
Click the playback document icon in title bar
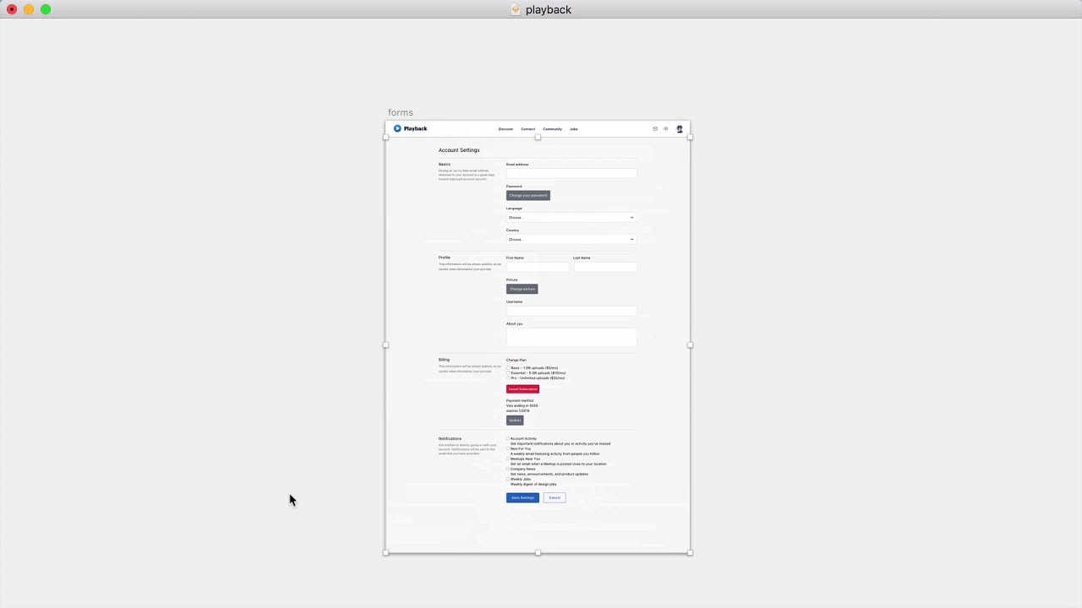(x=516, y=9)
